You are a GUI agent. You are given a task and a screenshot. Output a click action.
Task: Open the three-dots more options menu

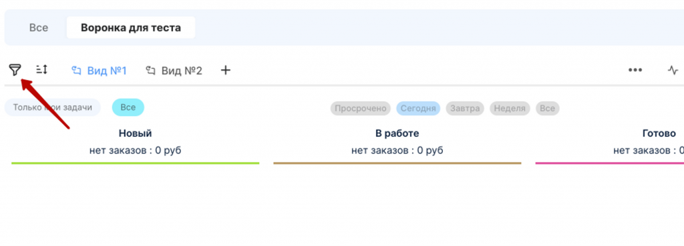[635, 69]
